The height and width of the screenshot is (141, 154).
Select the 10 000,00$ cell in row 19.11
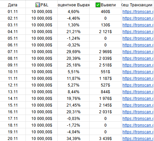pyautogui.click(x=42, y=132)
